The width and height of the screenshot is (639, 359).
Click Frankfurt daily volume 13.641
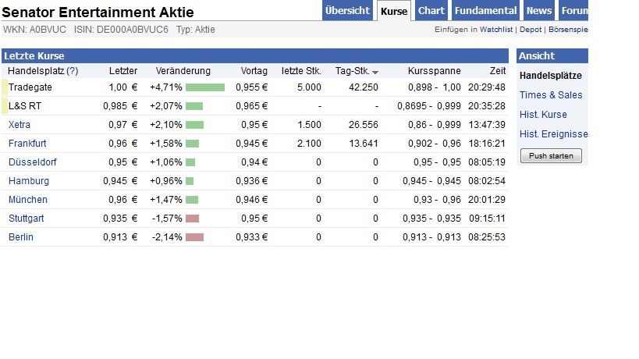363,144
